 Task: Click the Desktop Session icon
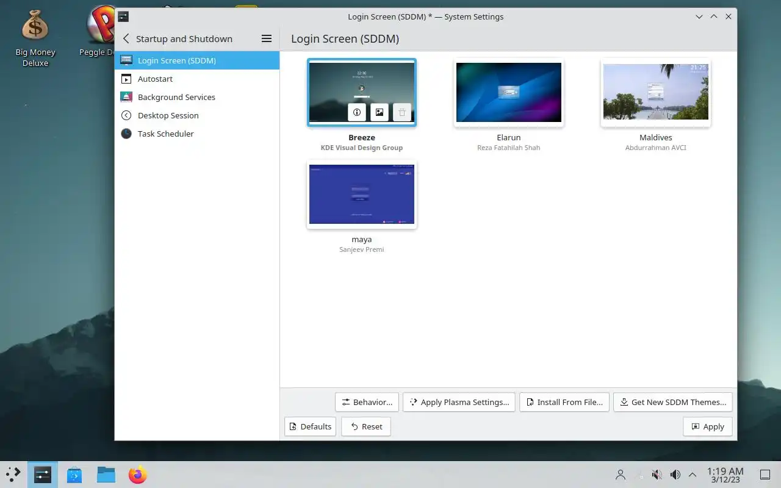(126, 115)
